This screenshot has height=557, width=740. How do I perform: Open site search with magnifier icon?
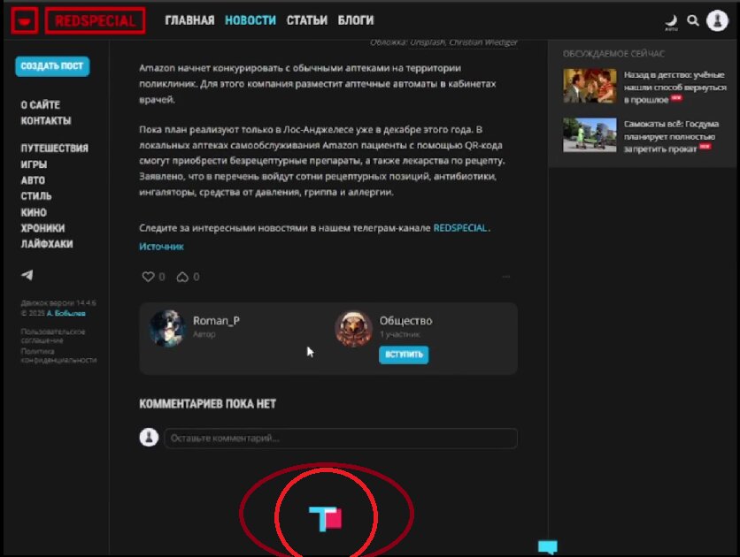coord(693,20)
